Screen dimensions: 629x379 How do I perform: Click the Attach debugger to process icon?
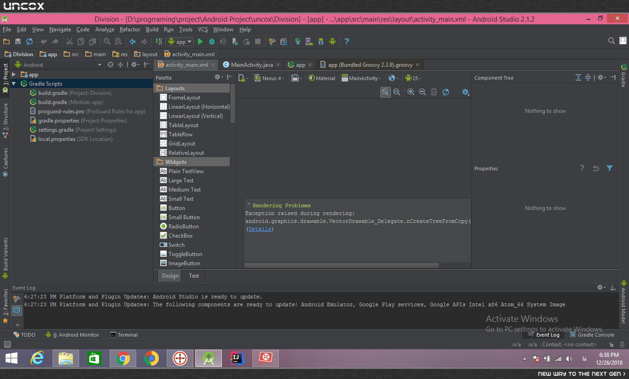[235, 41]
